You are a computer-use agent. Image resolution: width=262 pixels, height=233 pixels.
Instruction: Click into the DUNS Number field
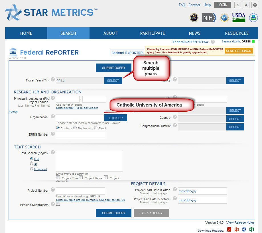(80, 135)
